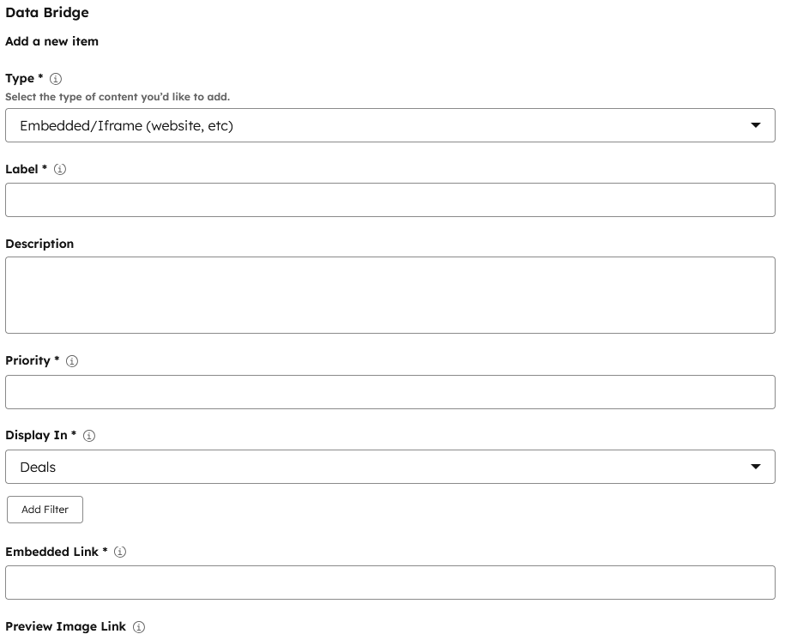785x634 pixels.
Task: Click the info icon beside Type
Action: point(57,79)
